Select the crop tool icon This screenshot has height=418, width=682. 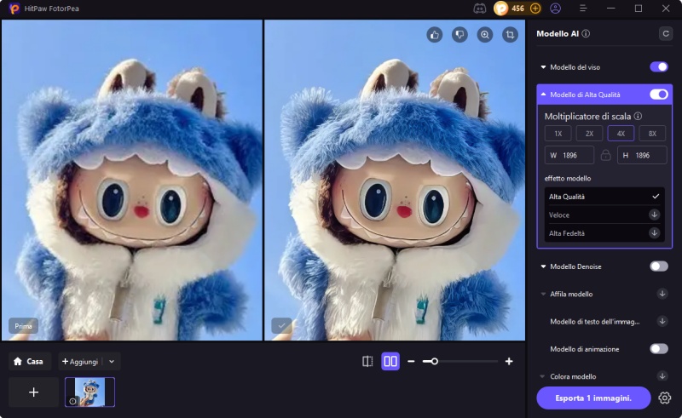pos(510,35)
